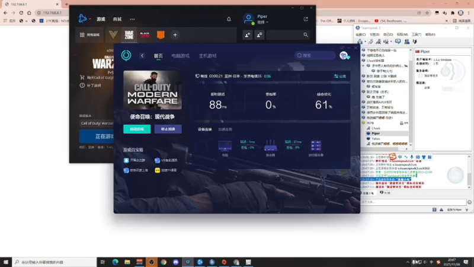
Task: Click the TeamSpeak contacts toolbar icon
Action: click(407, 42)
